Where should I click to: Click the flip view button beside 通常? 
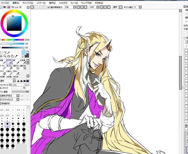point(121,7)
